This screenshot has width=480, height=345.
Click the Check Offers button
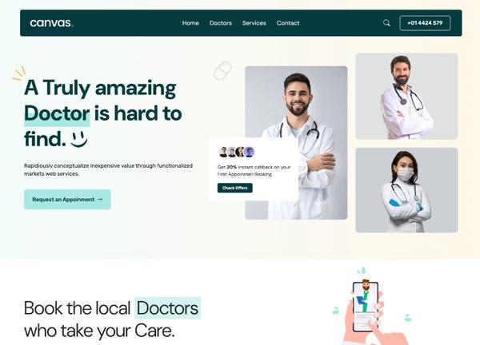coord(234,188)
